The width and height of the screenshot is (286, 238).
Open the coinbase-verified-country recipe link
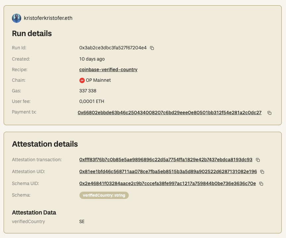(x=108, y=70)
